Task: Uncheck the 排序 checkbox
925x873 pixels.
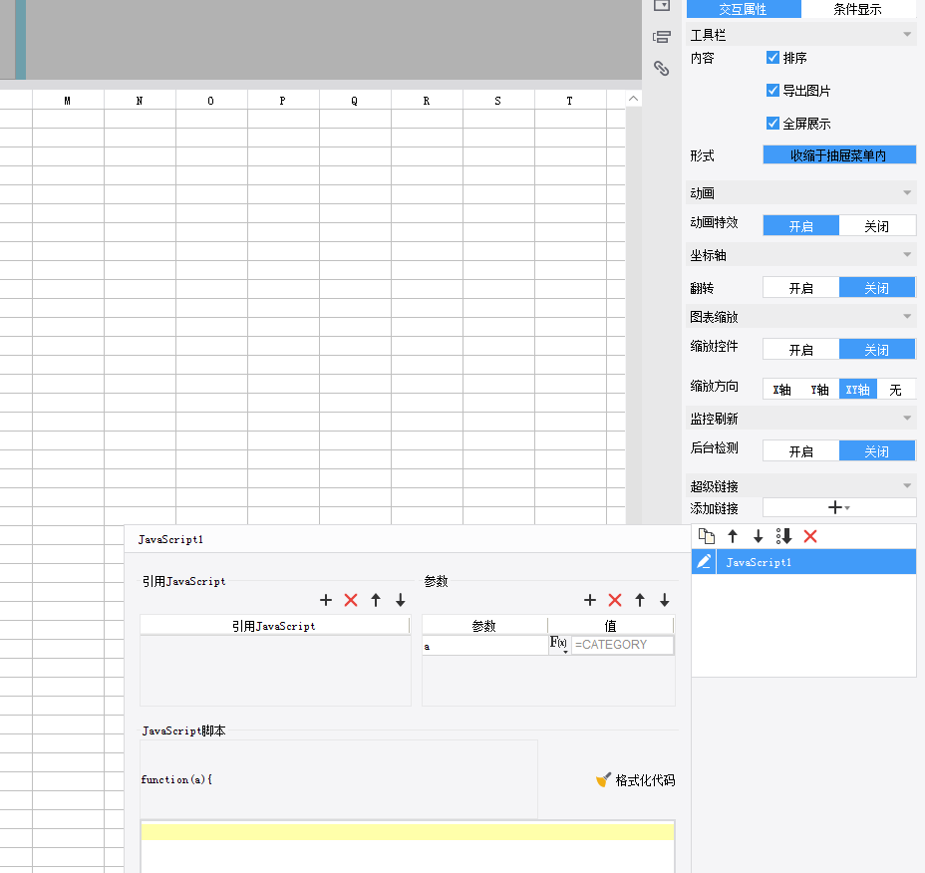Action: 772,58
